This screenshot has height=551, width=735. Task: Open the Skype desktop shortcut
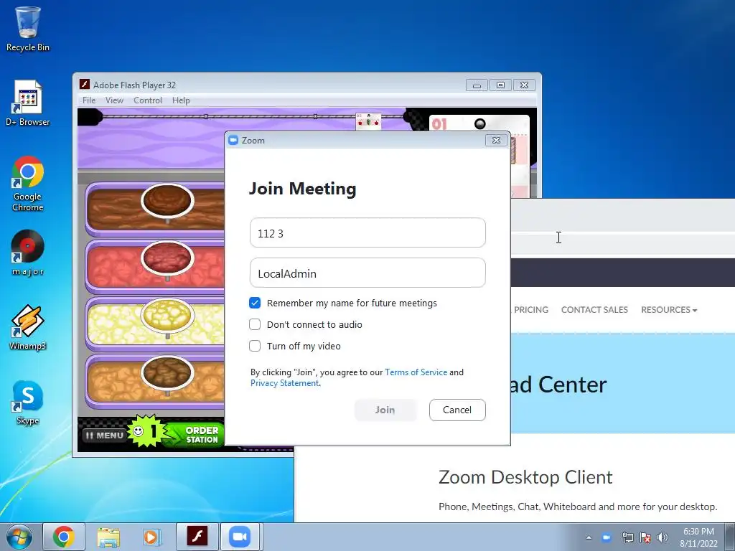[x=28, y=402]
